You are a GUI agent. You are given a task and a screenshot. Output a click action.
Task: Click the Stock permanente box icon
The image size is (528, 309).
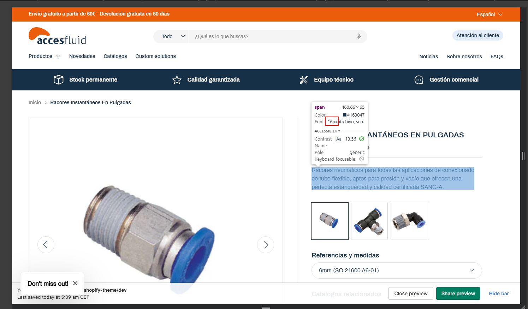[59, 80]
